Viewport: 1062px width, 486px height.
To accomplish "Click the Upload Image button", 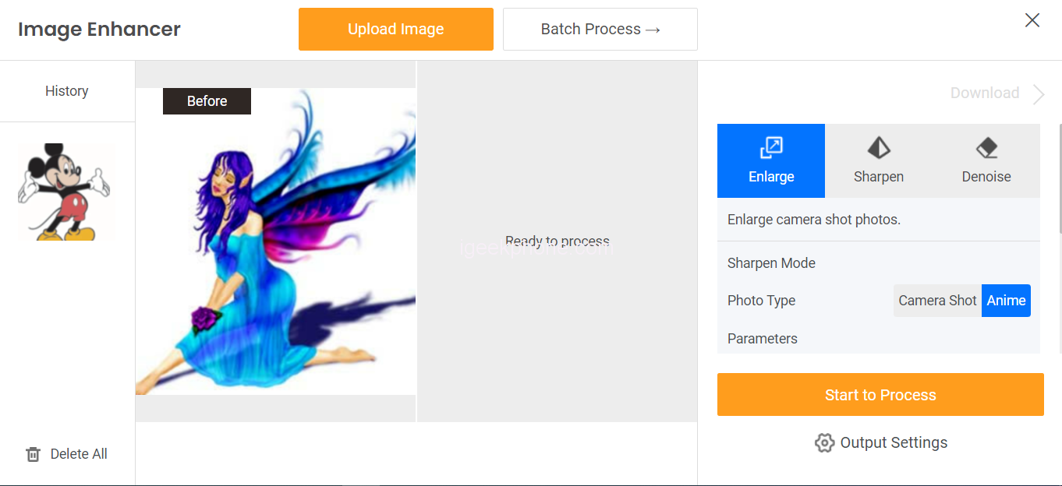I will pos(396,29).
